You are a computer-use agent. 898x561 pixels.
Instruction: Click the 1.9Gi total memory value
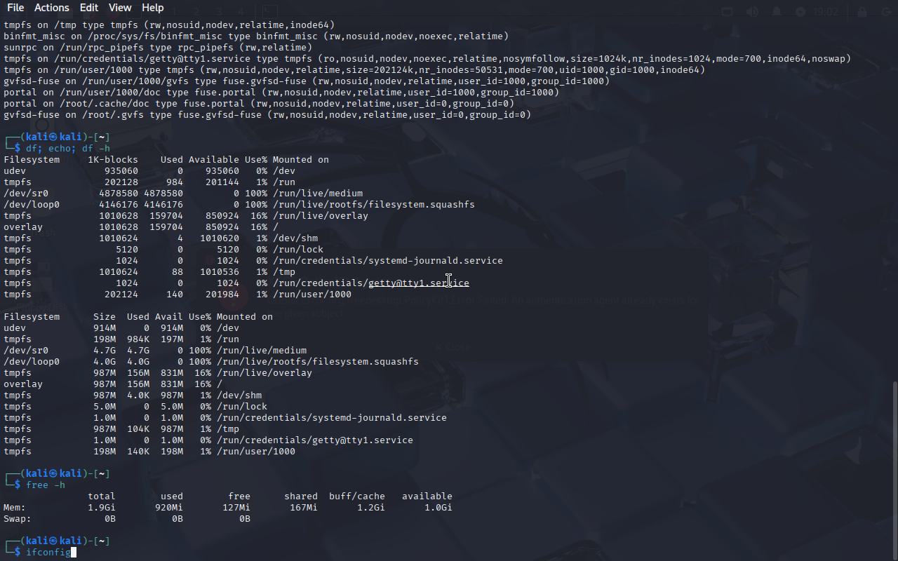point(102,508)
